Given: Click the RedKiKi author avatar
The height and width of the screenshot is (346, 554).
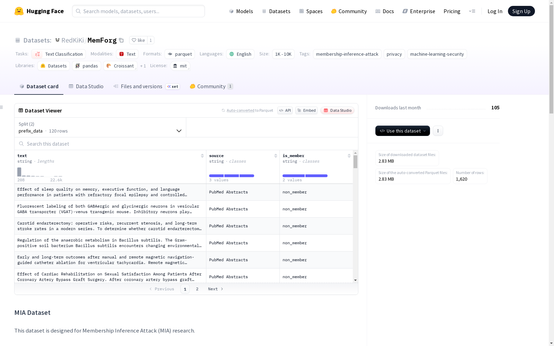Looking at the screenshot, I should pos(57,40).
